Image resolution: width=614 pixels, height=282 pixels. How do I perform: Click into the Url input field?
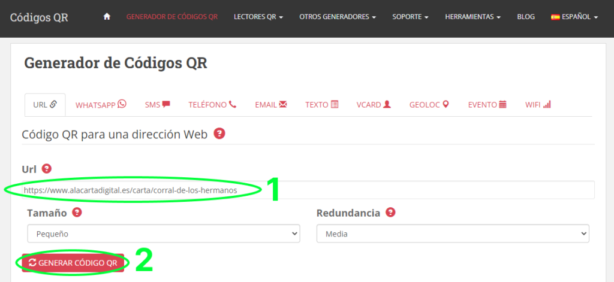click(308, 190)
